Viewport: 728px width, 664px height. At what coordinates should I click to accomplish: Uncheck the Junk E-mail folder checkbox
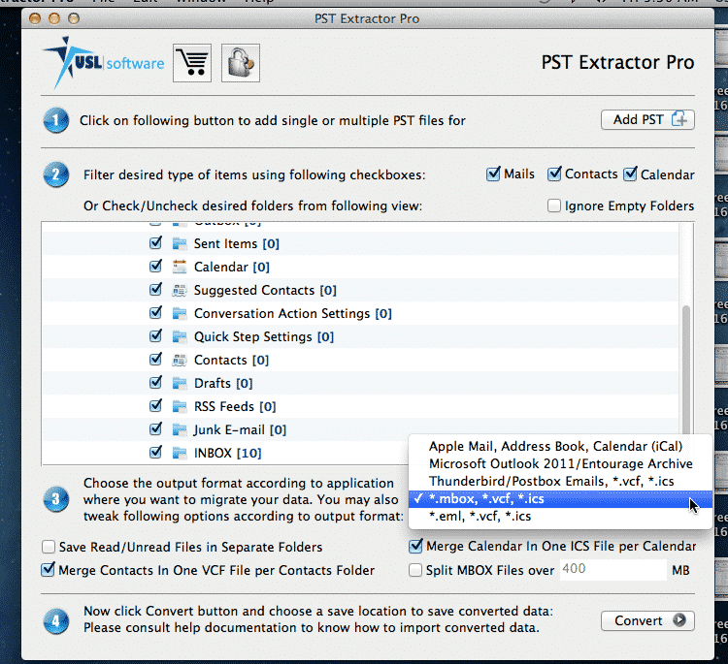coord(156,428)
